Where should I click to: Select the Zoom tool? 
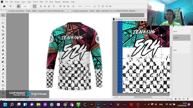click(3, 93)
